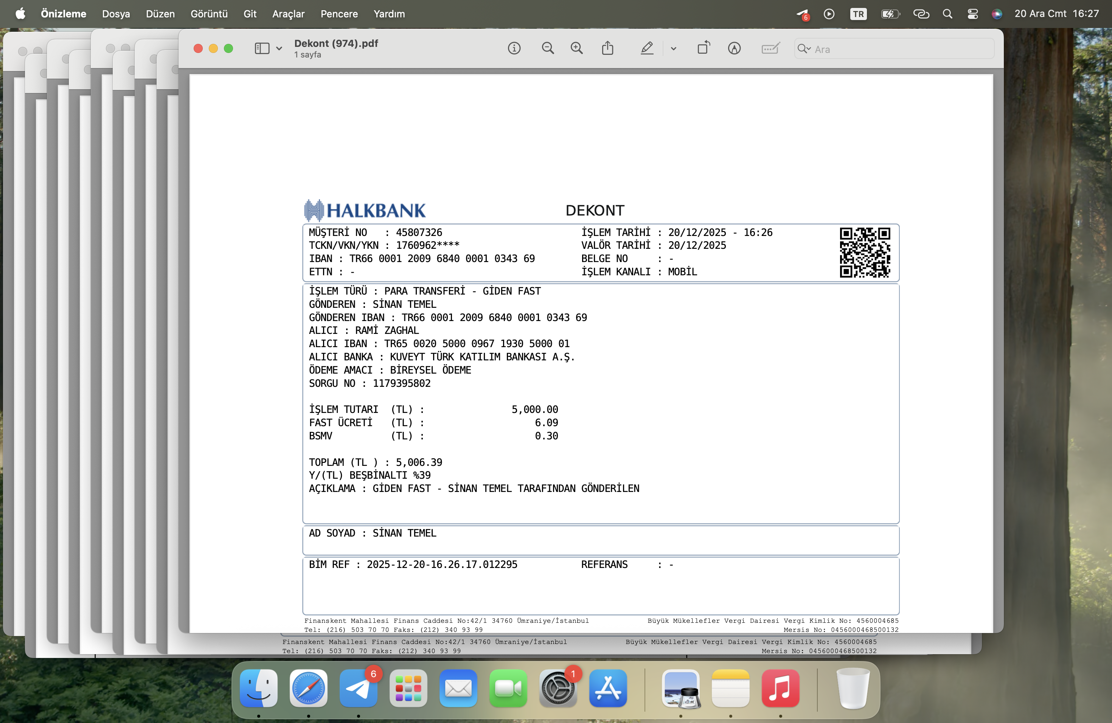
Task: Zoom out the Dekont PDF
Action: pyautogui.click(x=548, y=48)
